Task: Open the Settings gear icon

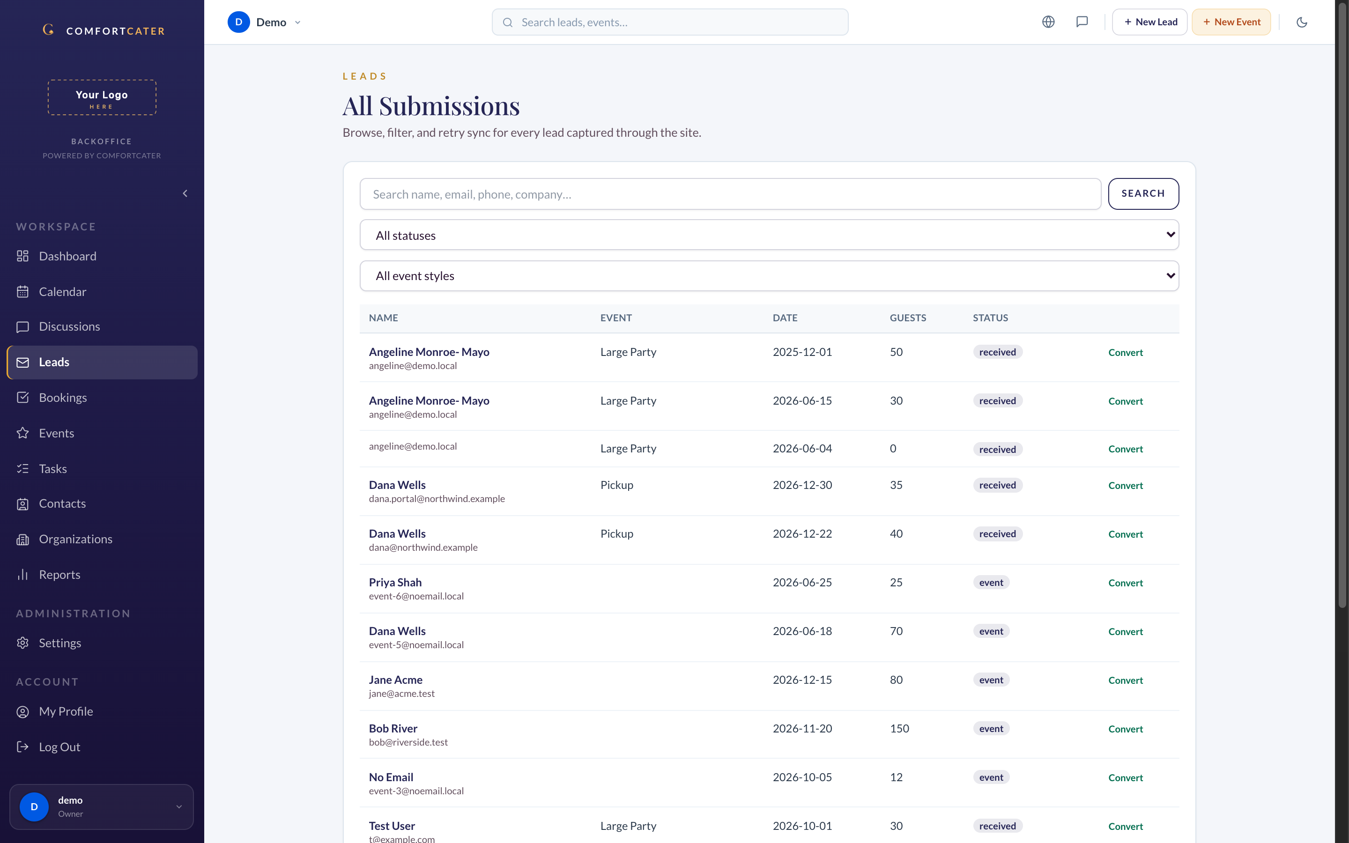Action: (x=22, y=643)
